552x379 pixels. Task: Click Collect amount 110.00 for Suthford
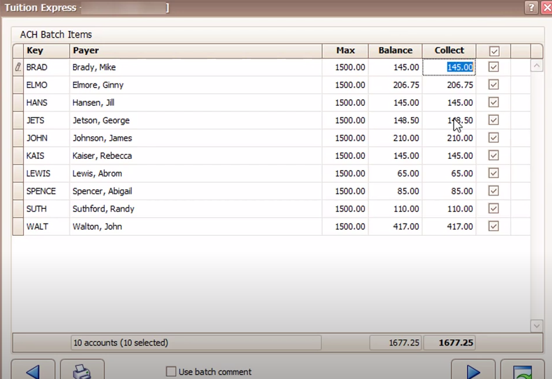(x=460, y=208)
